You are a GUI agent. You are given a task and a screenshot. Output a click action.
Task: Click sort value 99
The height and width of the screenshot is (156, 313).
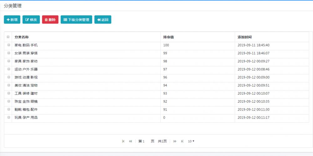click(165, 53)
